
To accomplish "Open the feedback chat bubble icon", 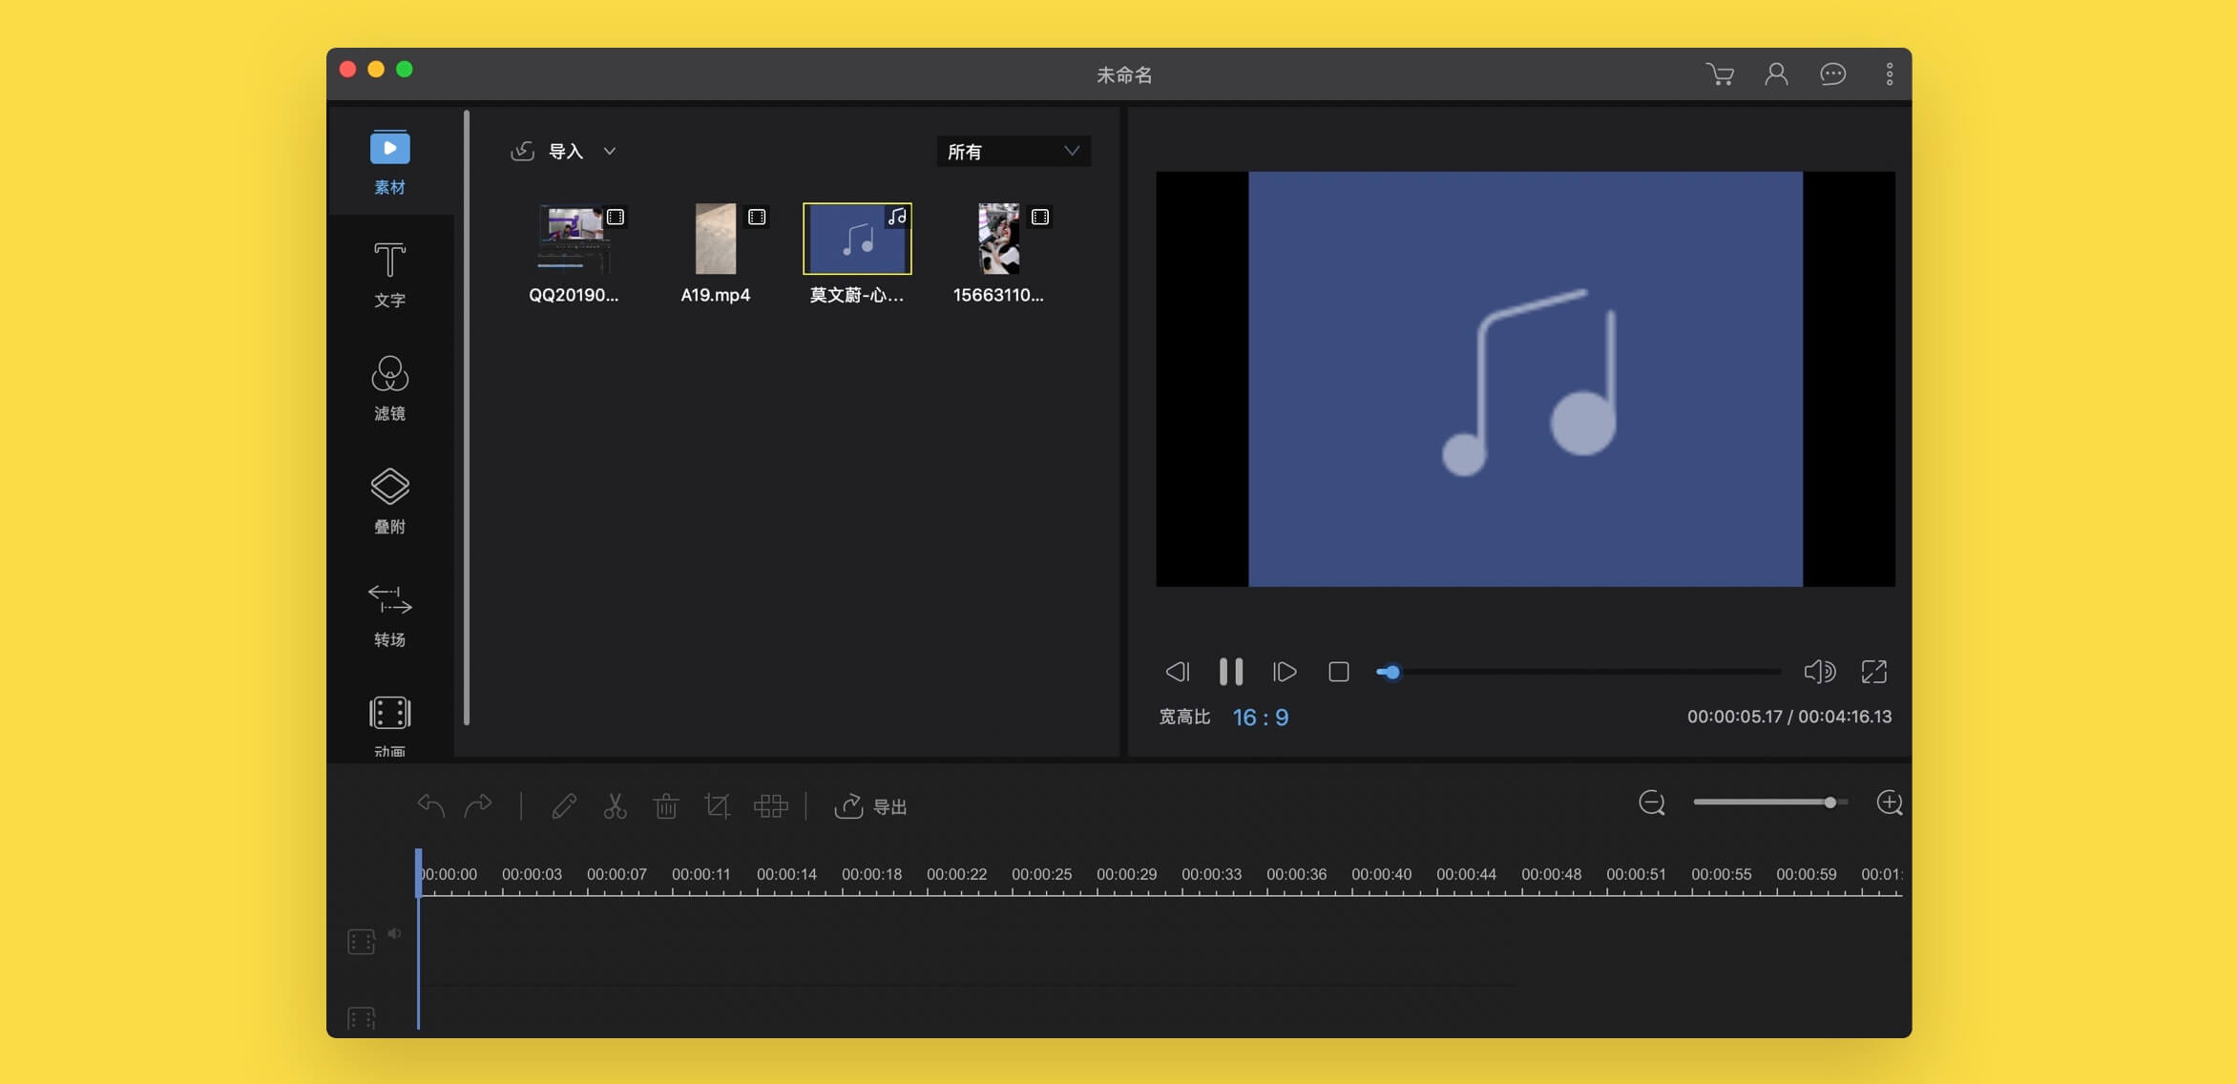I will pos(1832,74).
